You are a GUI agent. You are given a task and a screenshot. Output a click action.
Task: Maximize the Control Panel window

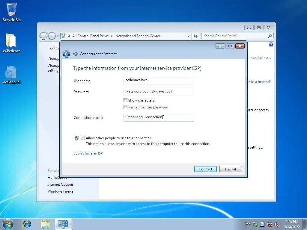(259, 28)
